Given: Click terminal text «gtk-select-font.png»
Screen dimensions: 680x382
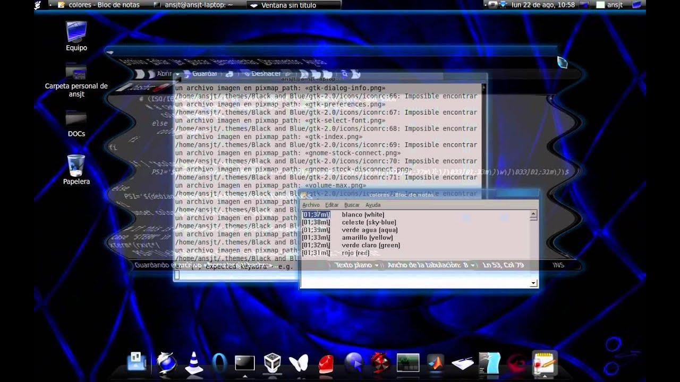Looking at the screenshot, I should coord(345,120).
